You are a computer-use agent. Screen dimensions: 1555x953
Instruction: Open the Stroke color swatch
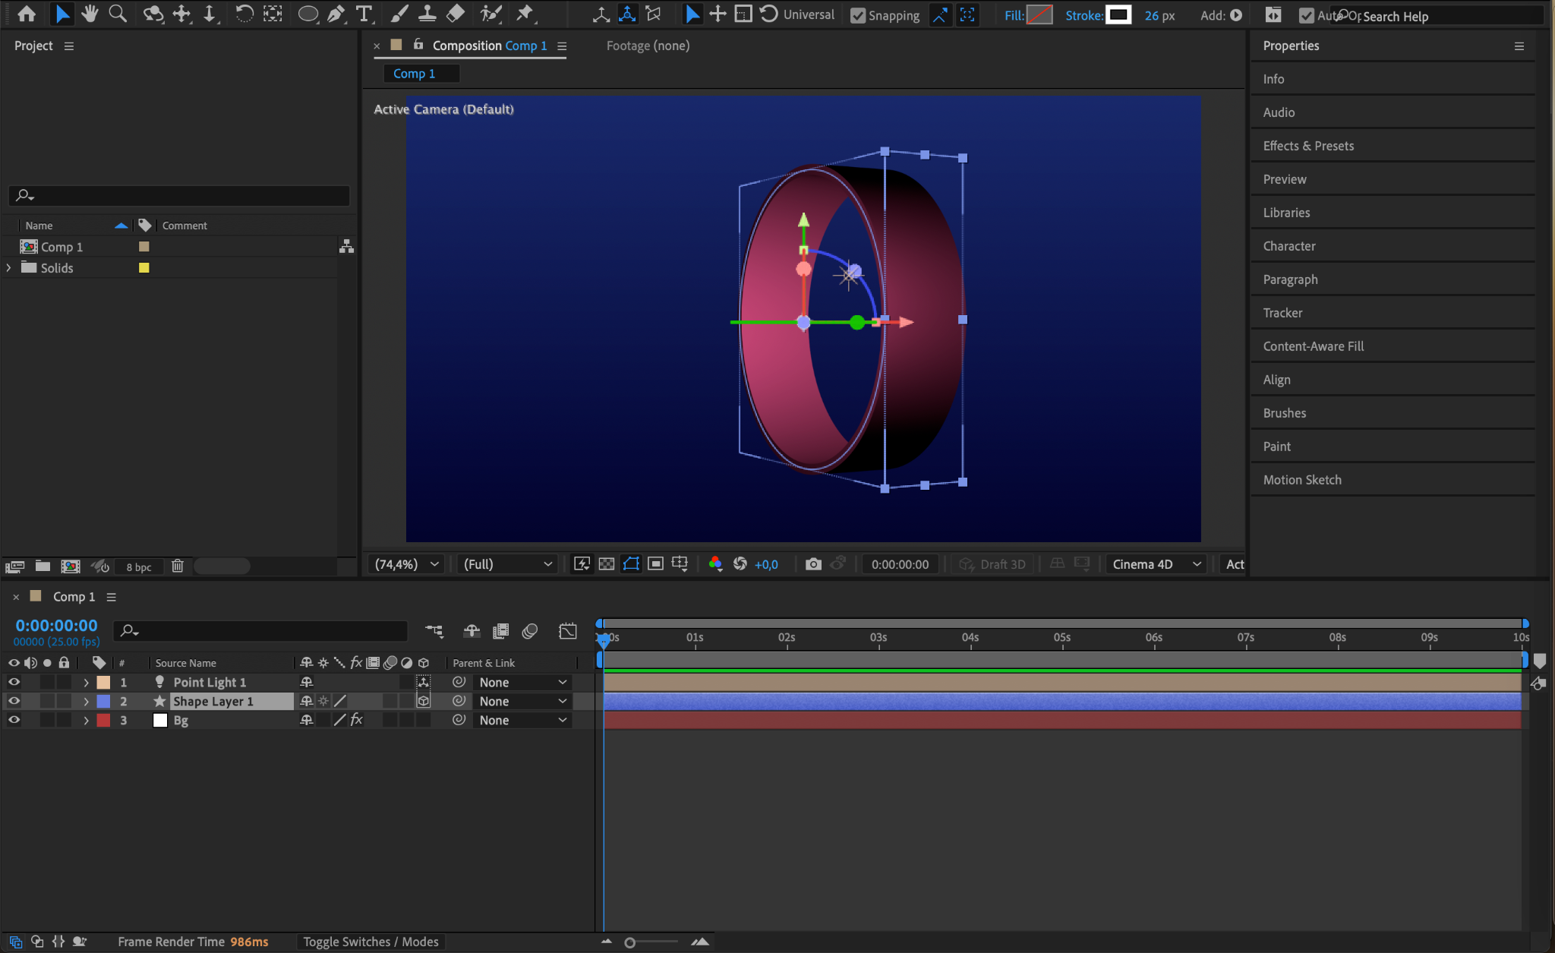pyautogui.click(x=1118, y=15)
